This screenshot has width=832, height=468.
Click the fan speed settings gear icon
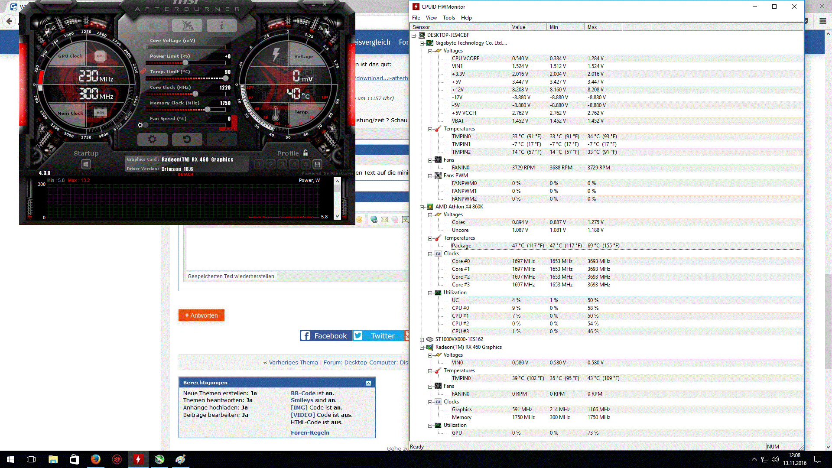140,125
